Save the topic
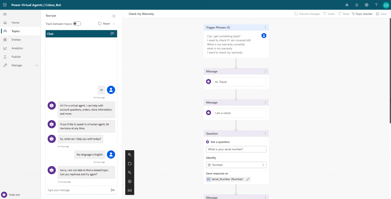 [x=381, y=14]
